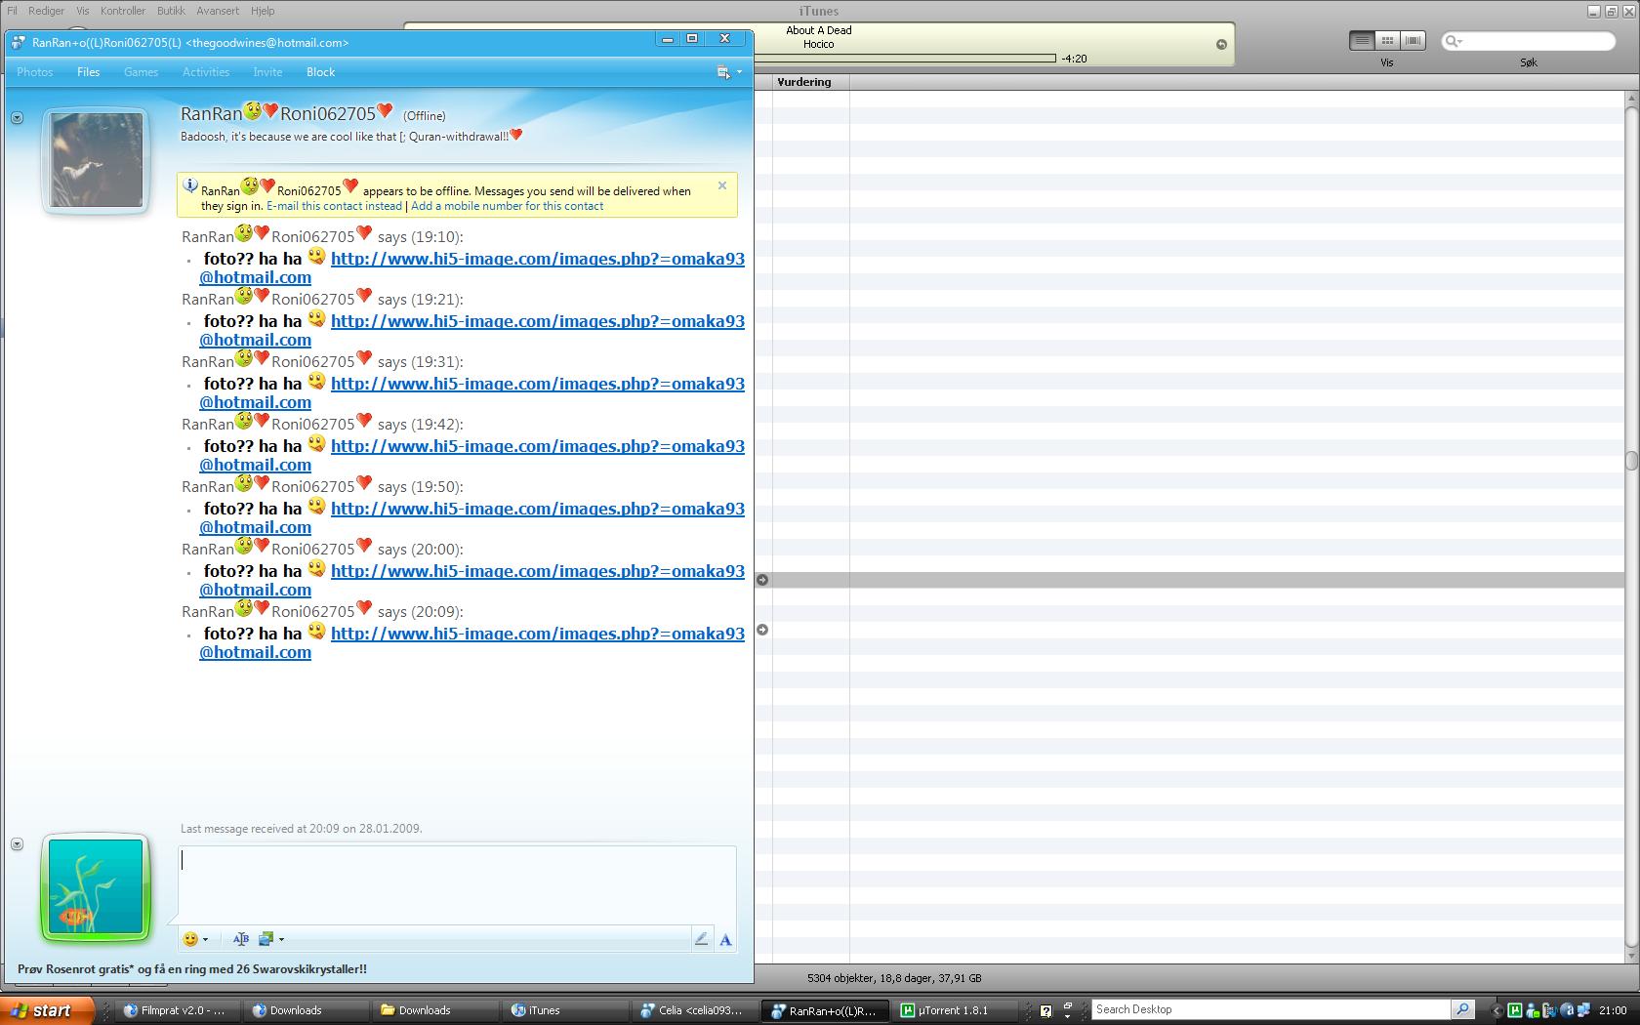Click the desktop search magnifier button
Viewport: 1640px width, 1025px height.
(x=1462, y=1009)
